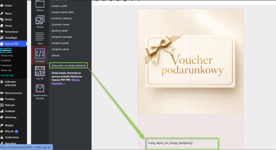Open the Płatności menu item
The image size is (276, 150).
(10, 105)
